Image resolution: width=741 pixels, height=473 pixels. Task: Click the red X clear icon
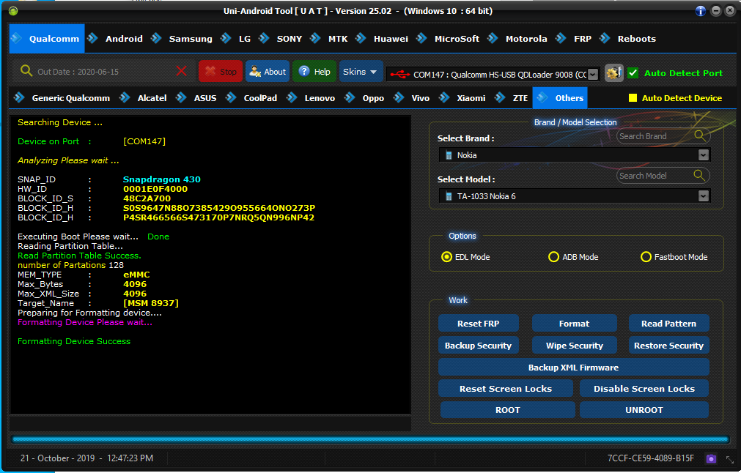click(x=181, y=71)
